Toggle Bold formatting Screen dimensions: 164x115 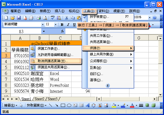(x=62, y=24)
